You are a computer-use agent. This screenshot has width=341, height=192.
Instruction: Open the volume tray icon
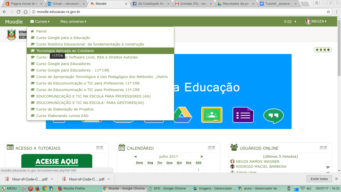tap(309, 188)
